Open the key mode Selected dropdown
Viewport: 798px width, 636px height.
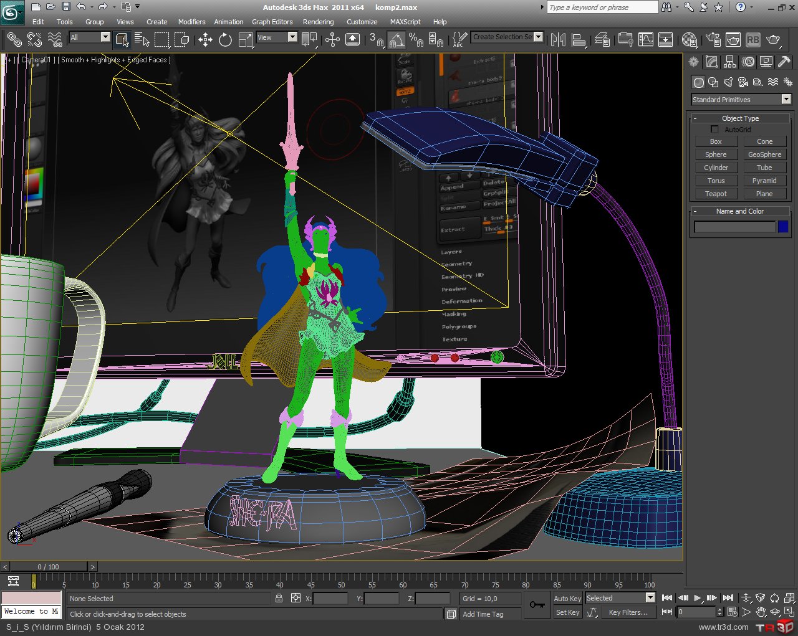pyautogui.click(x=620, y=598)
